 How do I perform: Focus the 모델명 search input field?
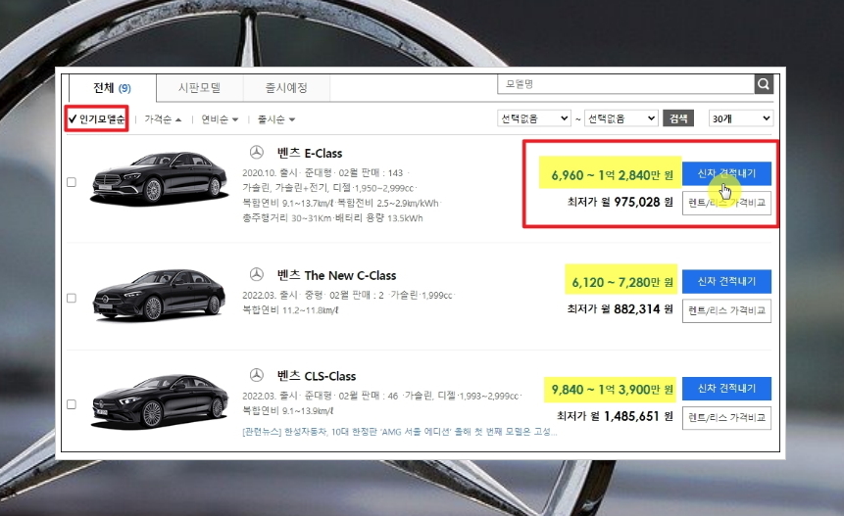tap(626, 84)
